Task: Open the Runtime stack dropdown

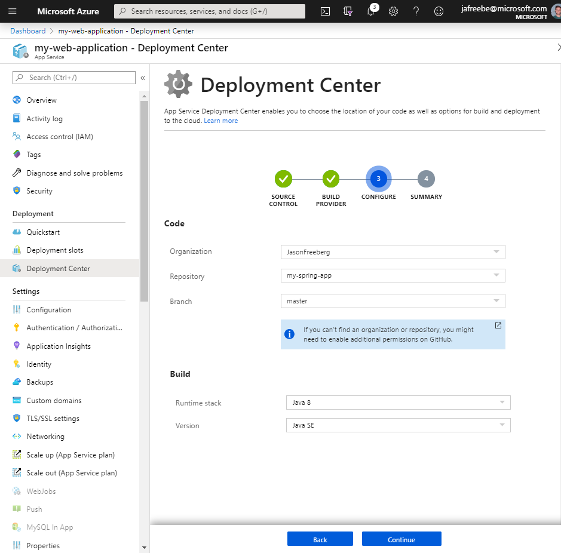Action: (x=398, y=403)
